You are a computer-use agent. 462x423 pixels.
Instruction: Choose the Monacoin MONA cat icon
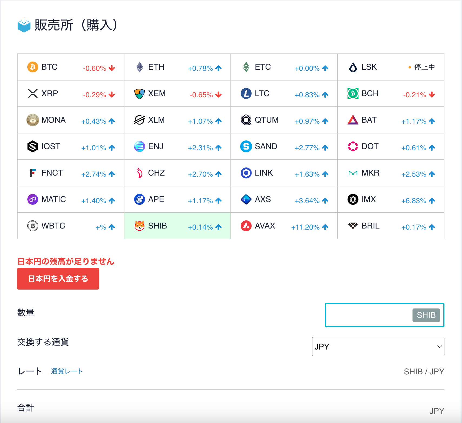pyautogui.click(x=33, y=120)
